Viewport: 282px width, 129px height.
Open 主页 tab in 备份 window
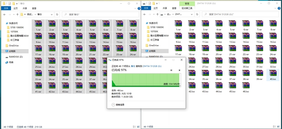pyautogui.click(x=16, y=8)
